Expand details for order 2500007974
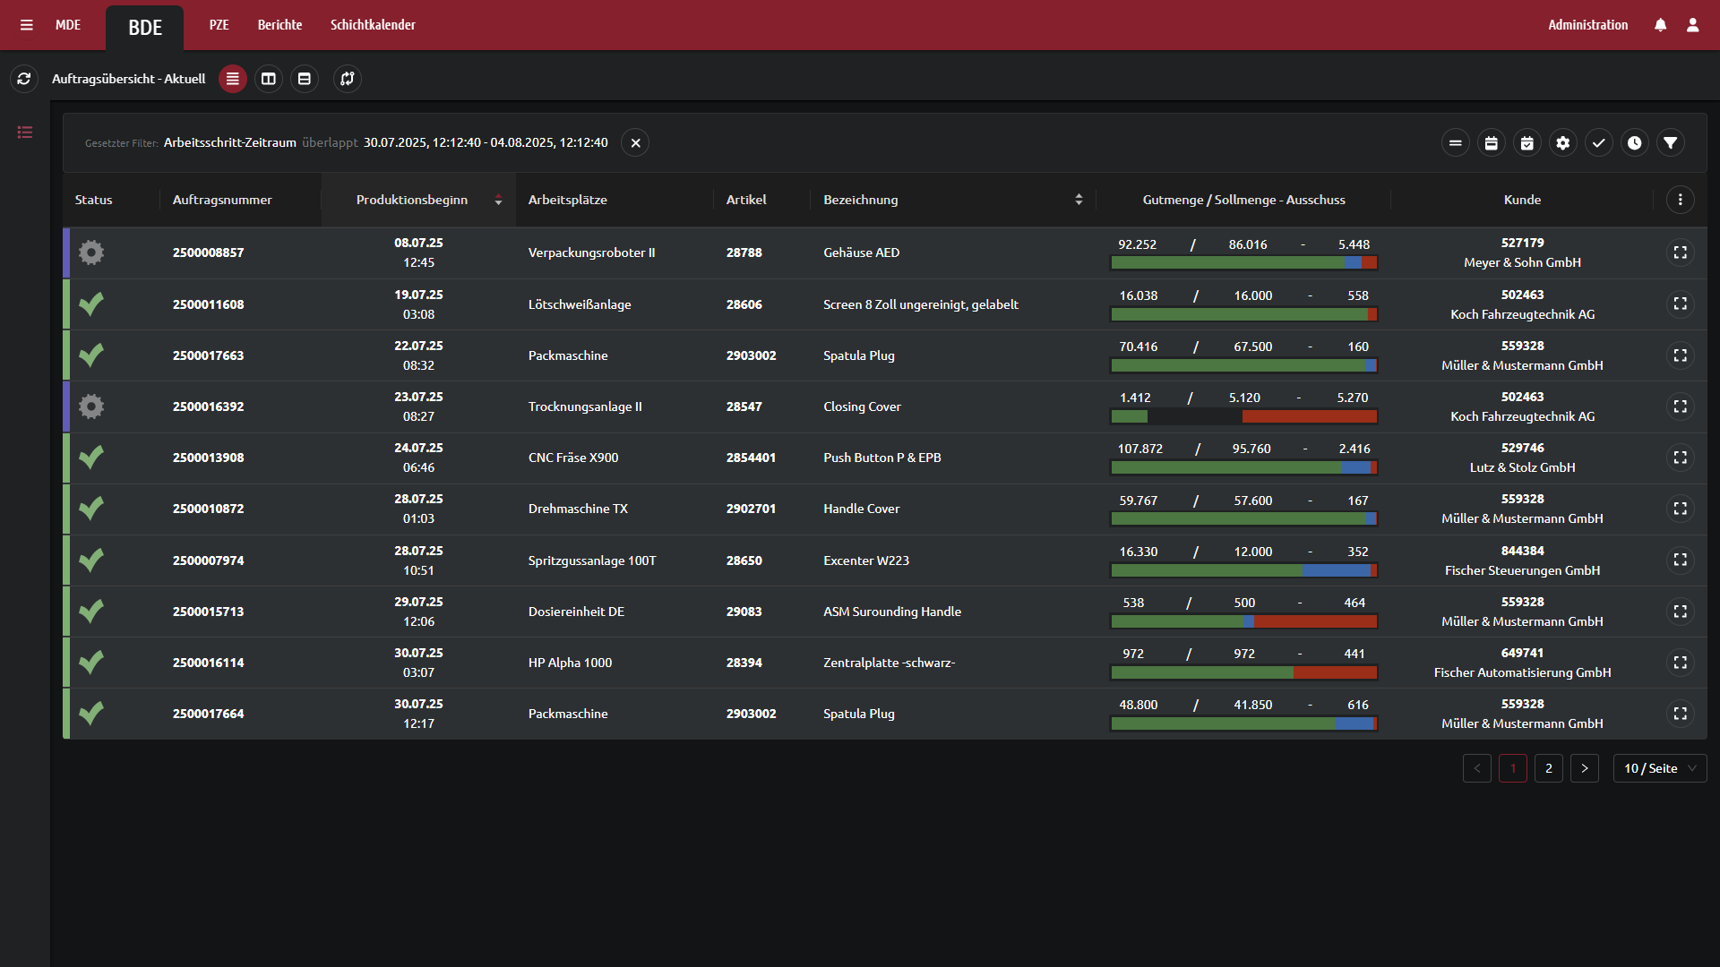 tap(1681, 561)
